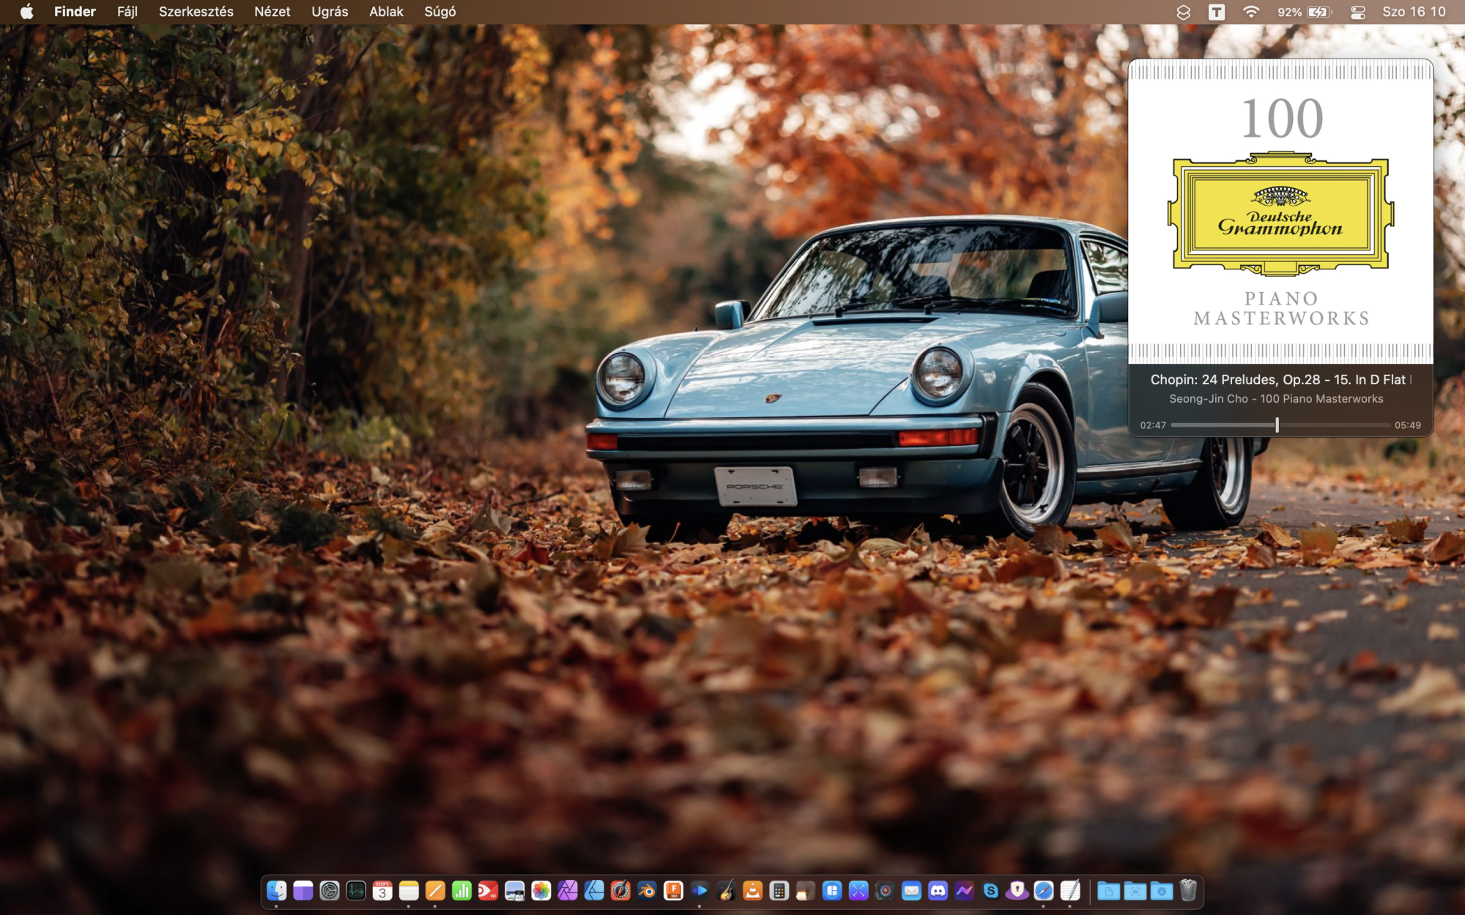Open the Ablak menu
This screenshot has width=1465, height=915.
click(x=386, y=12)
